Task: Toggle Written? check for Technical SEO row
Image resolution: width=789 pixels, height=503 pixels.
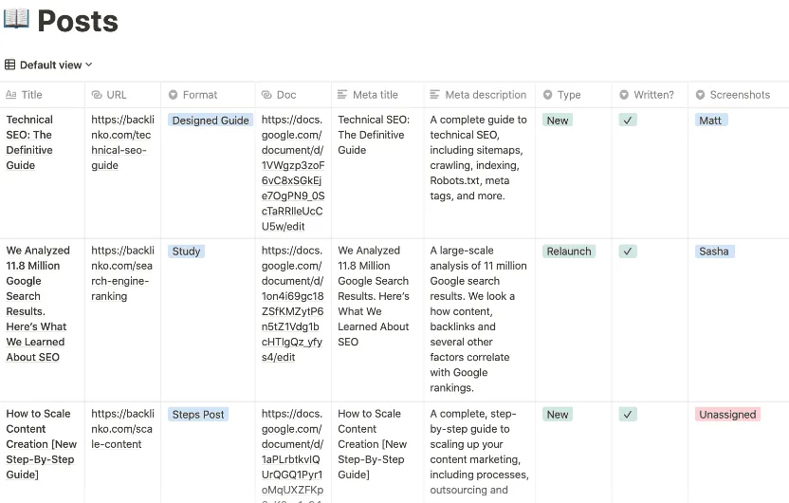Action: point(628,121)
